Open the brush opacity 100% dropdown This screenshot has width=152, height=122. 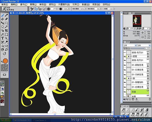[x=69, y=9]
